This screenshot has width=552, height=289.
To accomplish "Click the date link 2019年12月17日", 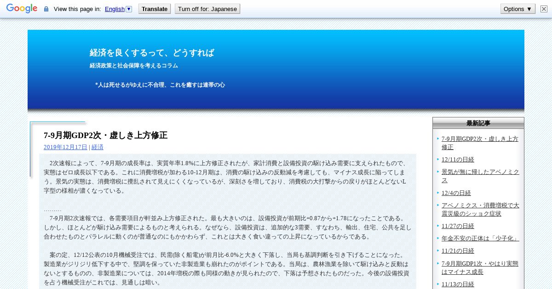I will coord(65,147).
